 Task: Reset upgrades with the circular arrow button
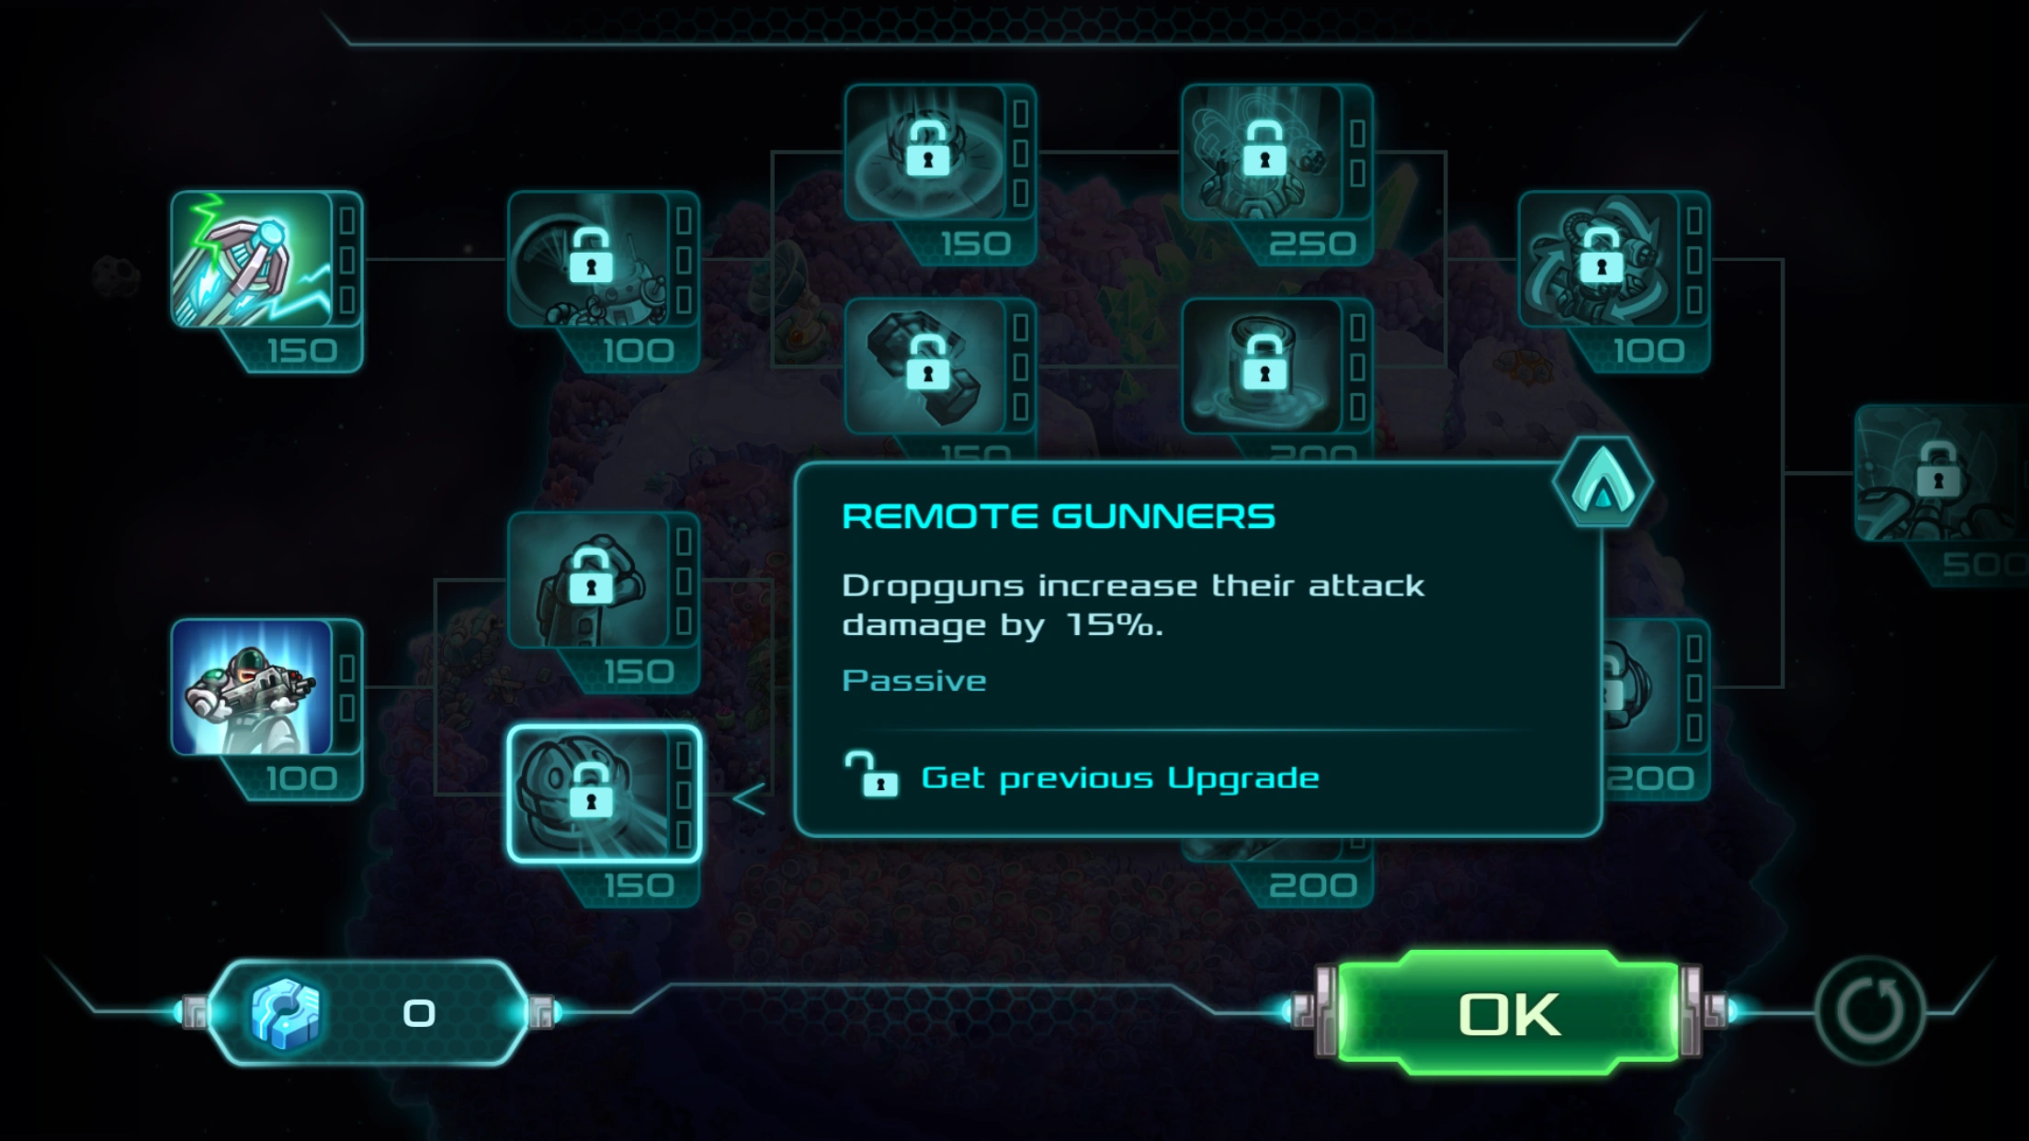pos(1870,1011)
